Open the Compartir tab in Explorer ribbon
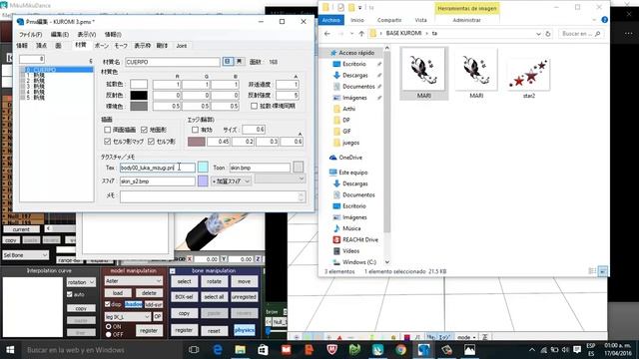The image size is (639, 359). coord(389,20)
